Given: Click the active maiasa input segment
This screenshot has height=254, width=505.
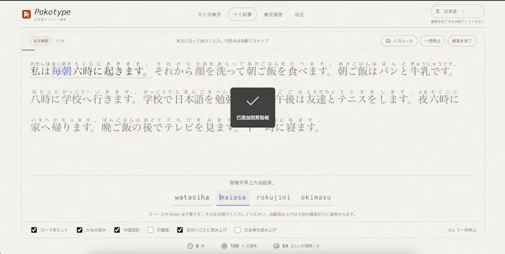Looking at the screenshot, I should click(233, 197).
